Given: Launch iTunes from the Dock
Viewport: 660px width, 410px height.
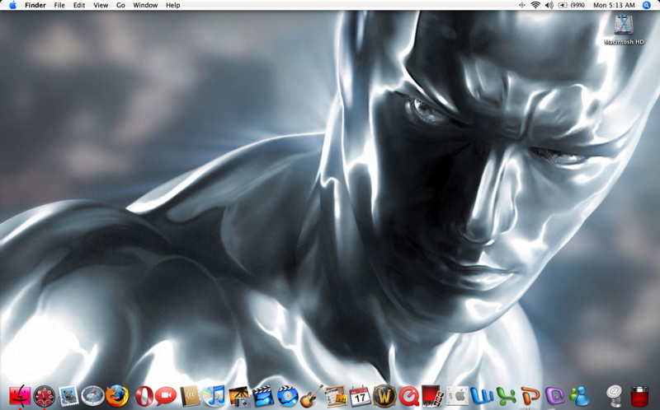Looking at the screenshot, I should click(x=214, y=396).
